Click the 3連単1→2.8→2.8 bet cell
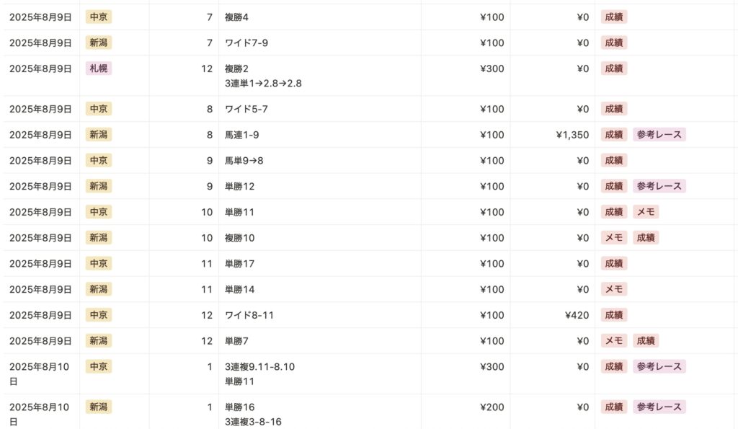The image size is (738, 429). 263,84
